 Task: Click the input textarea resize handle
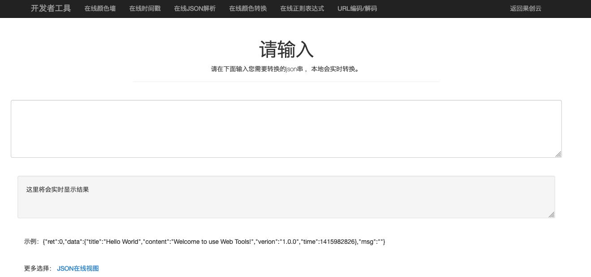pyautogui.click(x=558, y=155)
